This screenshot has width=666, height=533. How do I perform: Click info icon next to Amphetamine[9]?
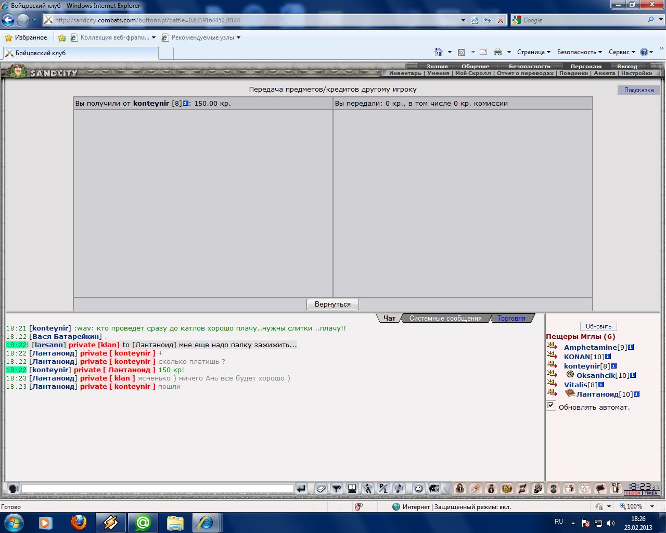click(631, 347)
